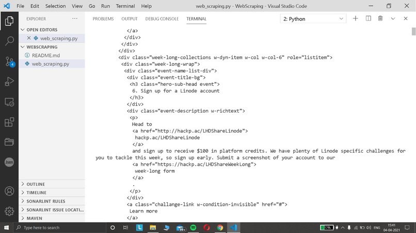Collapse the Open Editors section
Viewport: 416px width, 233px height.
[x=52, y=30]
